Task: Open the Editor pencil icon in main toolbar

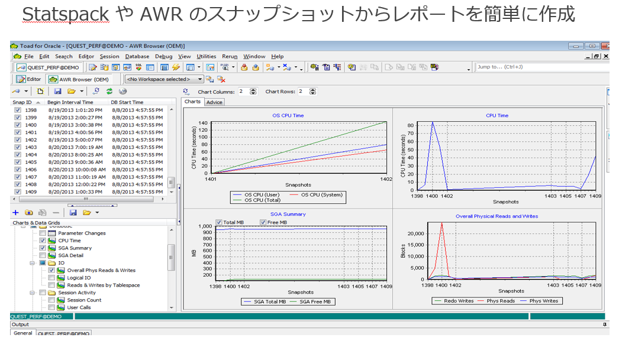Action: (93, 67)
